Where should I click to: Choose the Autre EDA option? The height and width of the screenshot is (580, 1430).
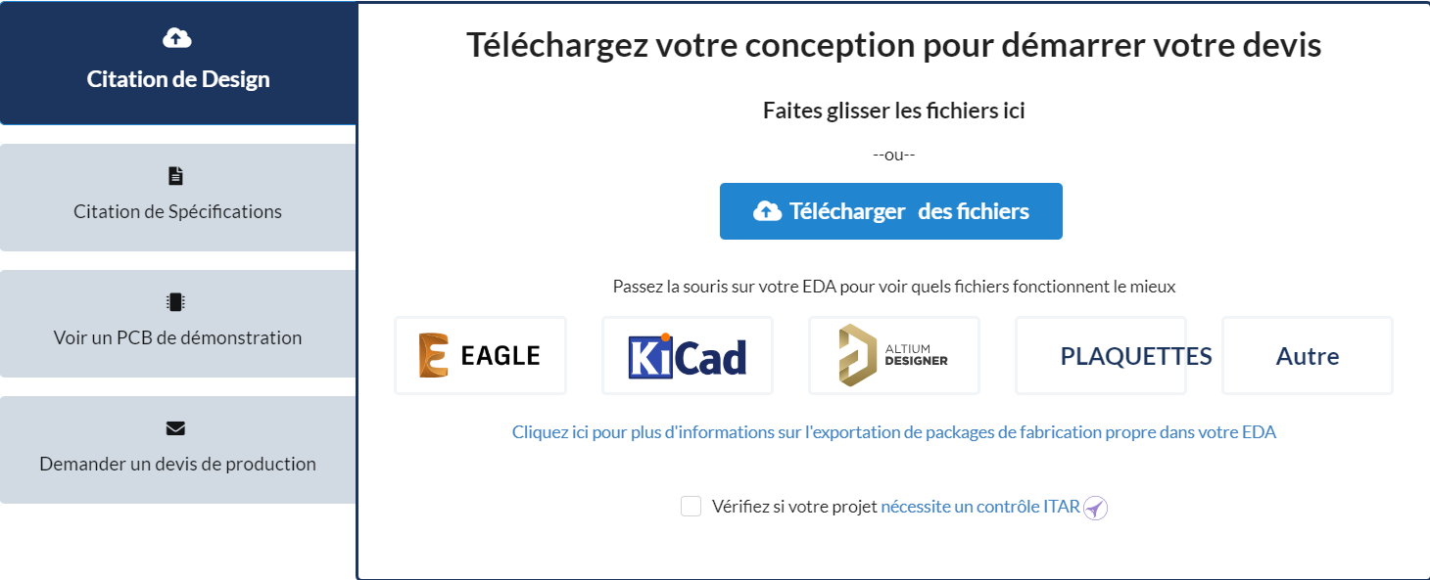[1308, 356]
